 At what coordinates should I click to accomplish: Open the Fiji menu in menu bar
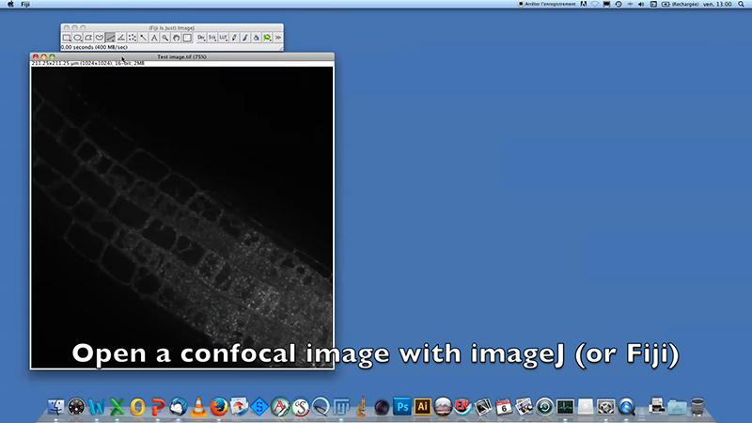coord(25,4)
